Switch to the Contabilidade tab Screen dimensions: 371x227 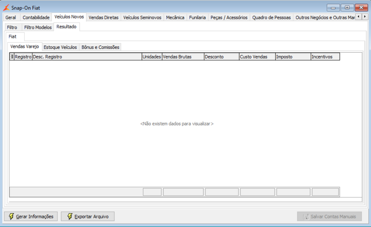(36, 18)
